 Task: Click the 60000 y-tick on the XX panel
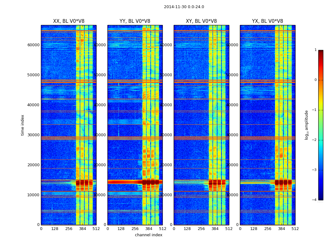click(x=33, y=45)
